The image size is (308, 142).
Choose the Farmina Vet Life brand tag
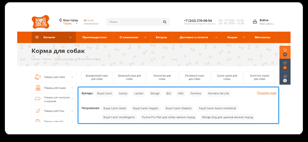coord(218,93)
